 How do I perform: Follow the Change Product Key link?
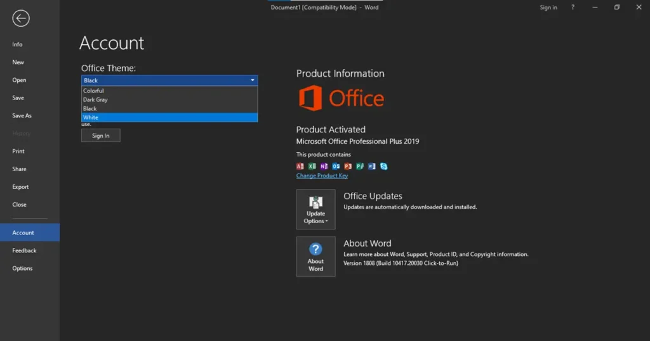pyautogui.click(x=322, y=176)
